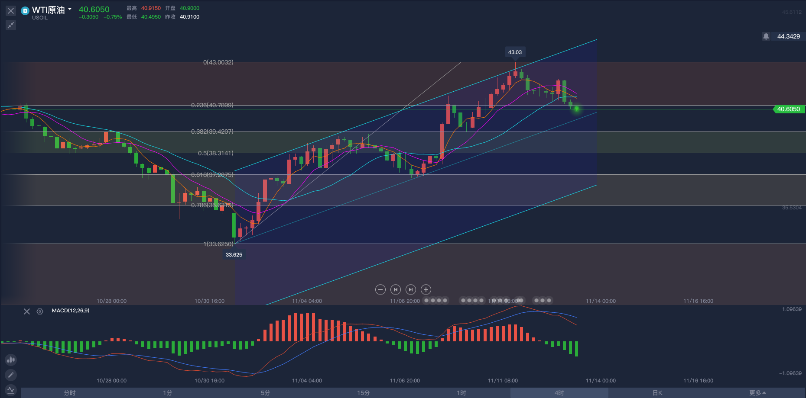The image size is (806, 398).
Task: Click the 0.618(37.2075) Fibonacci level label
Action: (x=212, y=175)
